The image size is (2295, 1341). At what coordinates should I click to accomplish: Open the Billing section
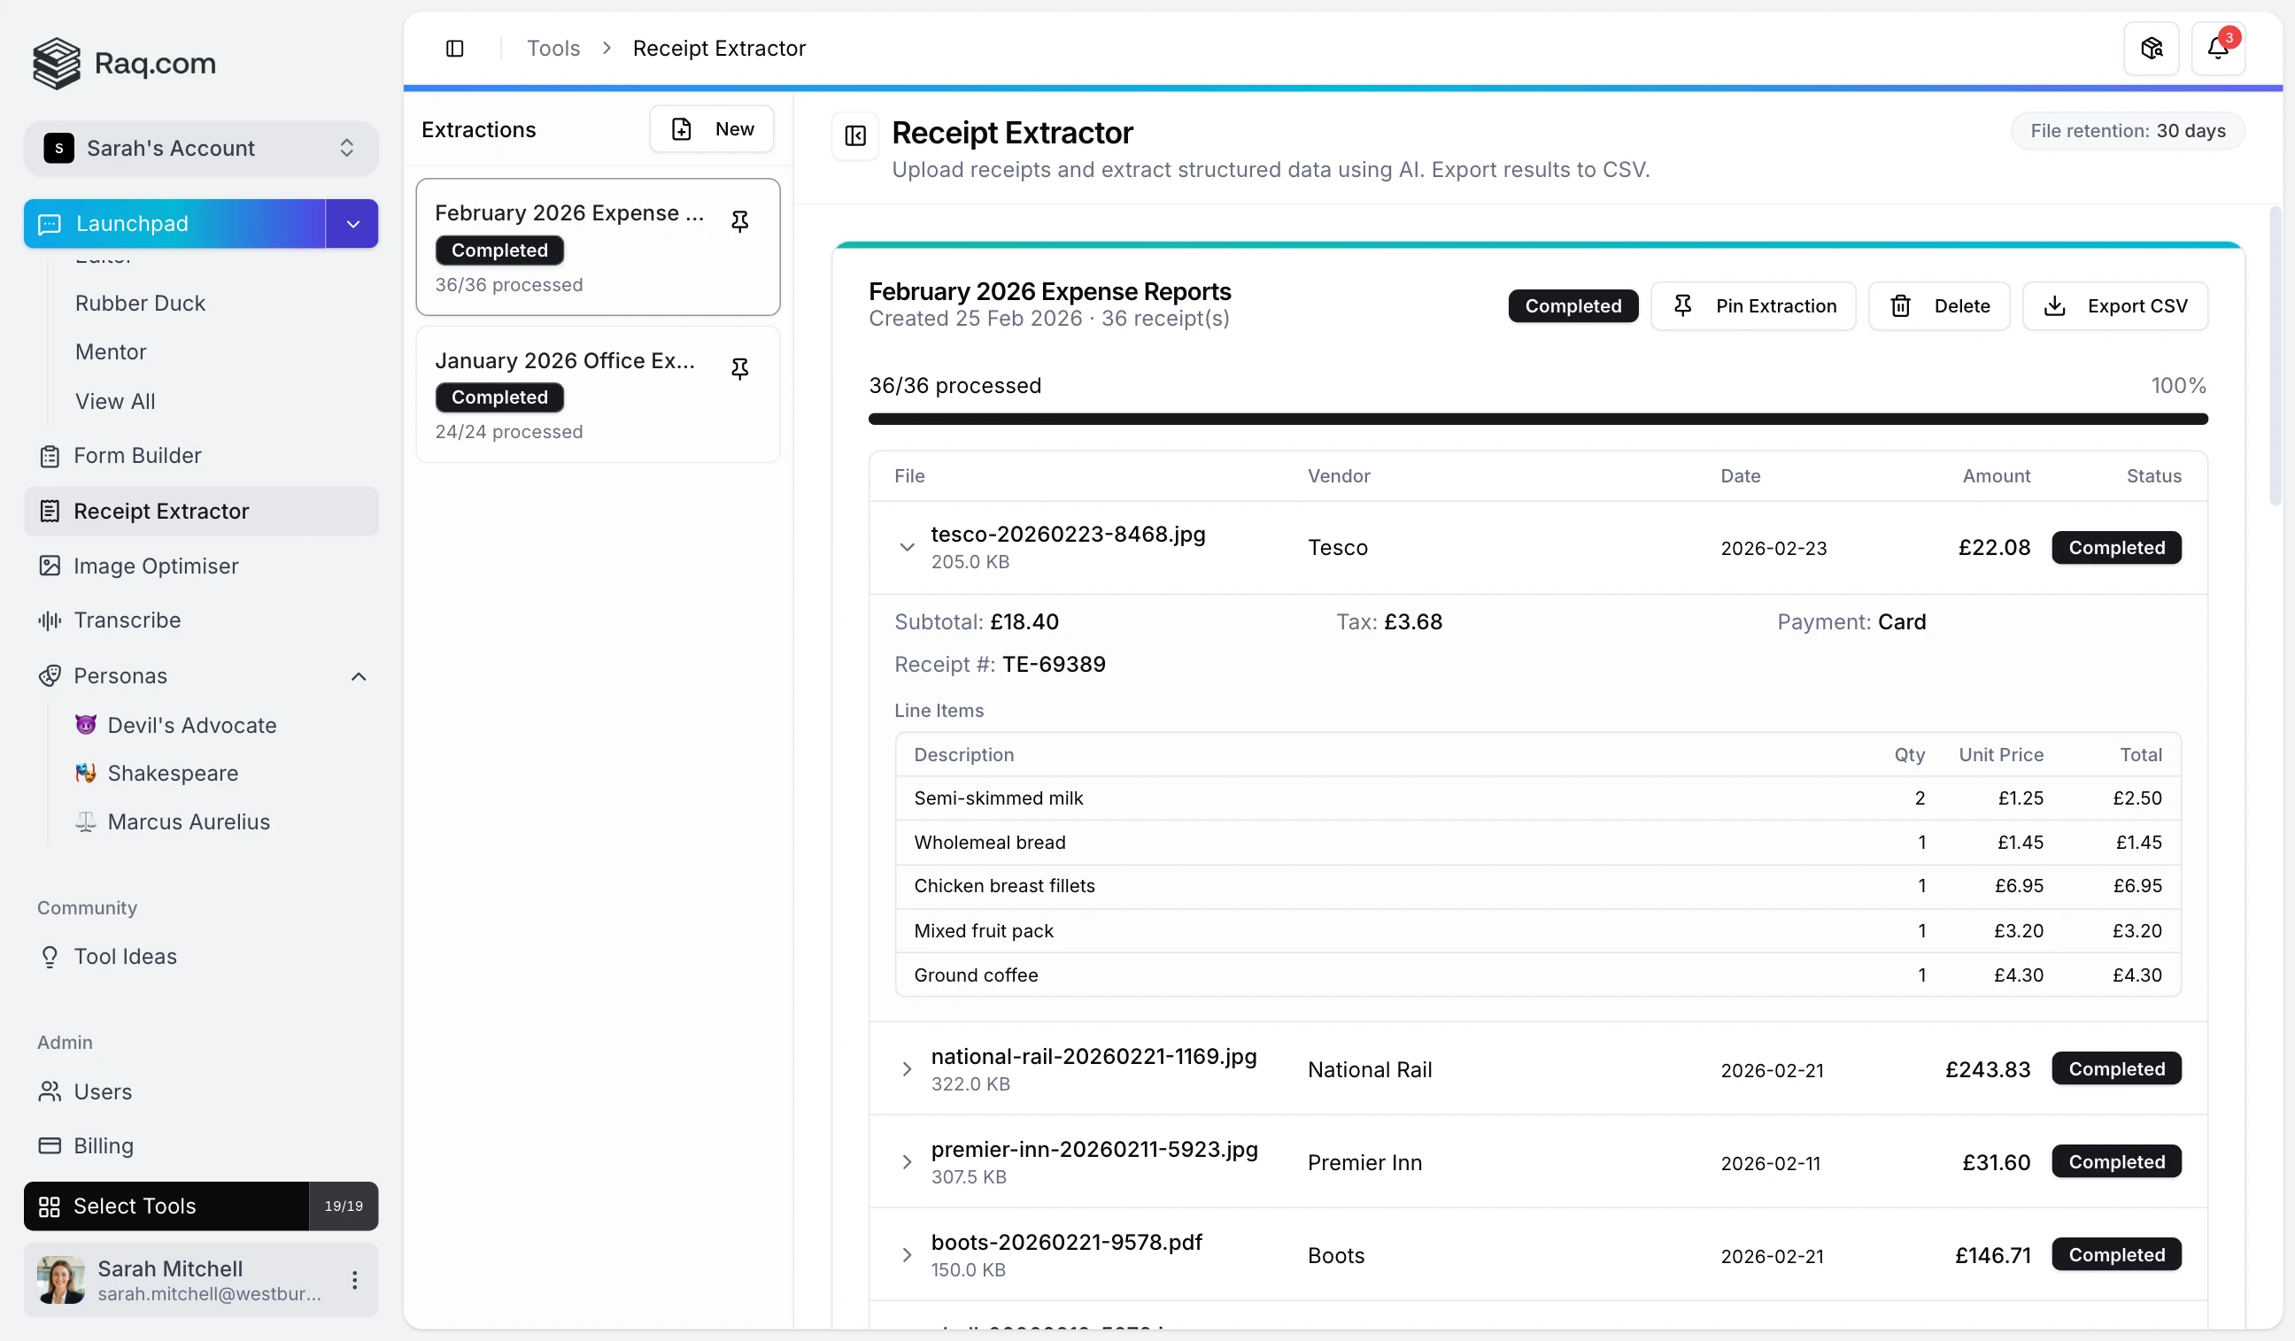tap(104, 1145)
